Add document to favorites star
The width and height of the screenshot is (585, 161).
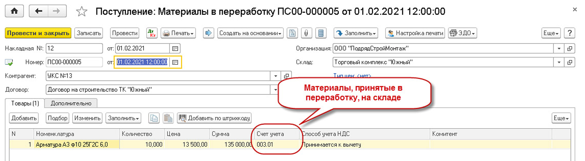pyautogui.click(x=82, y=12)
